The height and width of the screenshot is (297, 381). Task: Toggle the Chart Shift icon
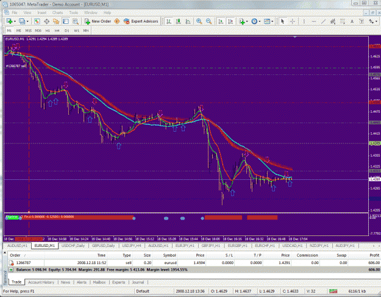click(230, 21)
